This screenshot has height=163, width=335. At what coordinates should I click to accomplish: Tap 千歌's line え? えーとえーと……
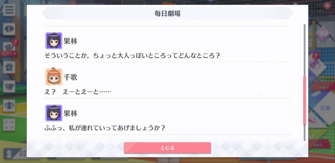77,92
